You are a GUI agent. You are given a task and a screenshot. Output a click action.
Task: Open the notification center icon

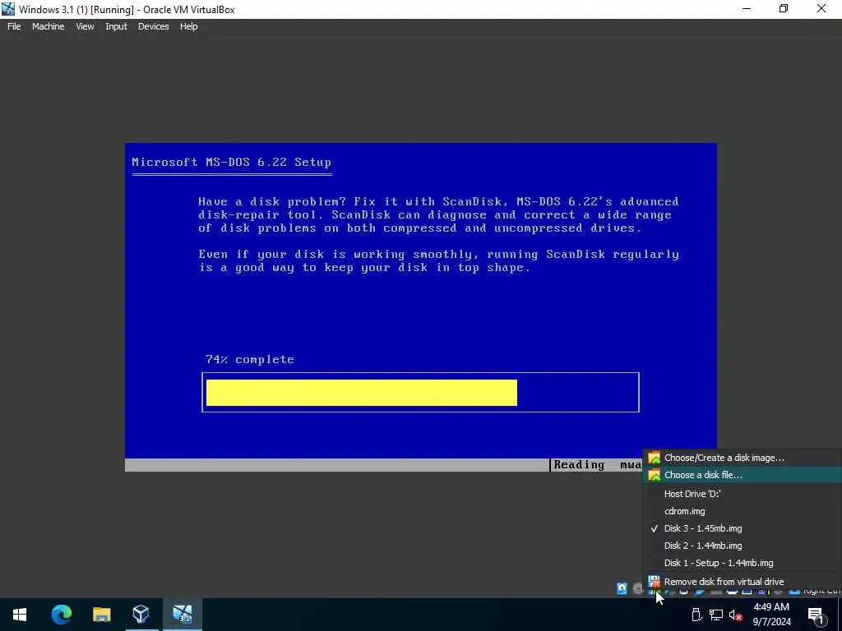pyautogui.click(x=816, y=615)
